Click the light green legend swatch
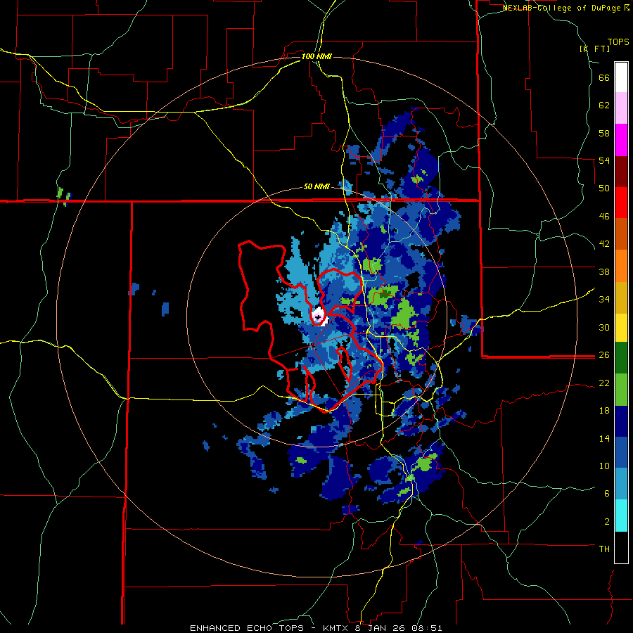Screen dimensions: 633x633 pos(621,390)
